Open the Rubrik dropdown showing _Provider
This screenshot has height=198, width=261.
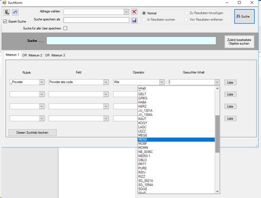pos(42,82)
